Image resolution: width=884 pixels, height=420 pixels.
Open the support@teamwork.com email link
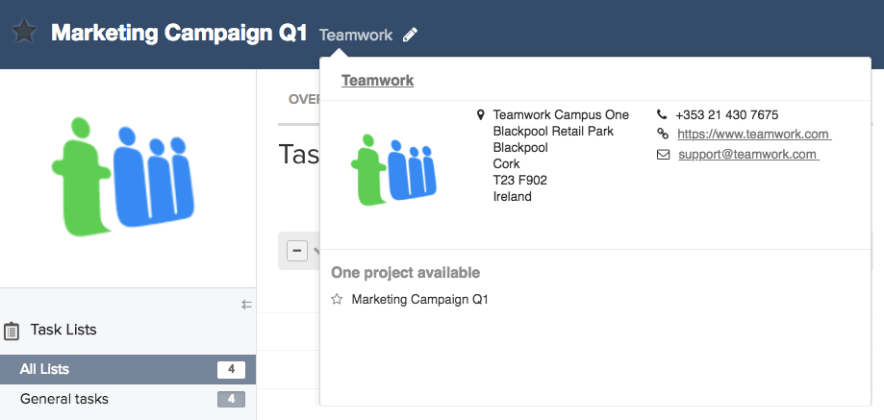748,155
